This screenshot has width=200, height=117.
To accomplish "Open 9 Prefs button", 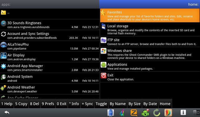I will point(48,104).
